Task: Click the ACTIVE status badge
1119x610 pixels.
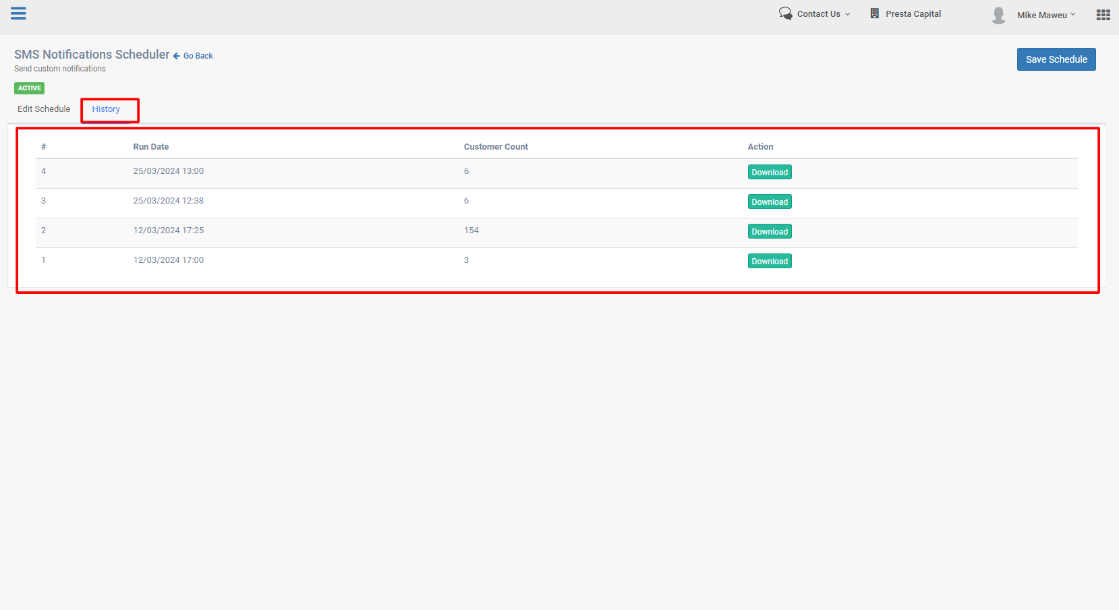Action: (29, 88)
